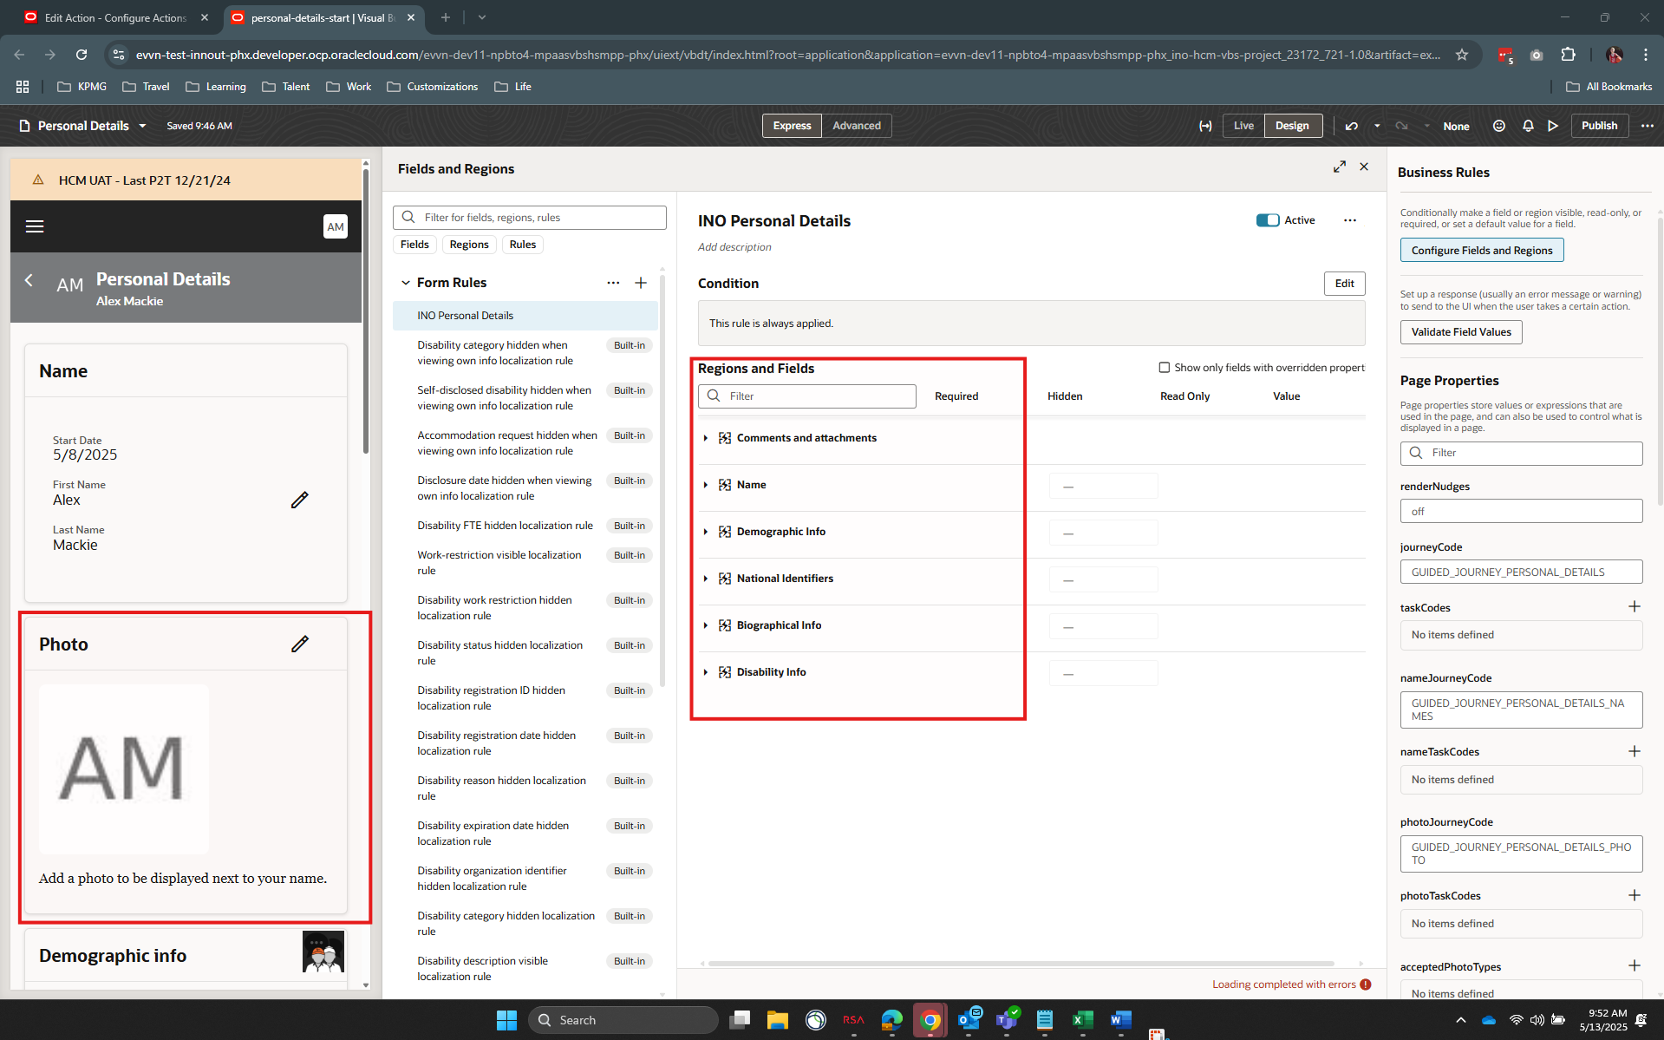The height and width of the screenshot is (1040, 1664).
Task: Click the Regions and Fields filter box
Action: (x=806, y=396)
